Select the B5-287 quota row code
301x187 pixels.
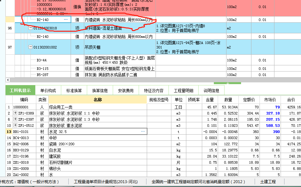click(x=43, y=75)
